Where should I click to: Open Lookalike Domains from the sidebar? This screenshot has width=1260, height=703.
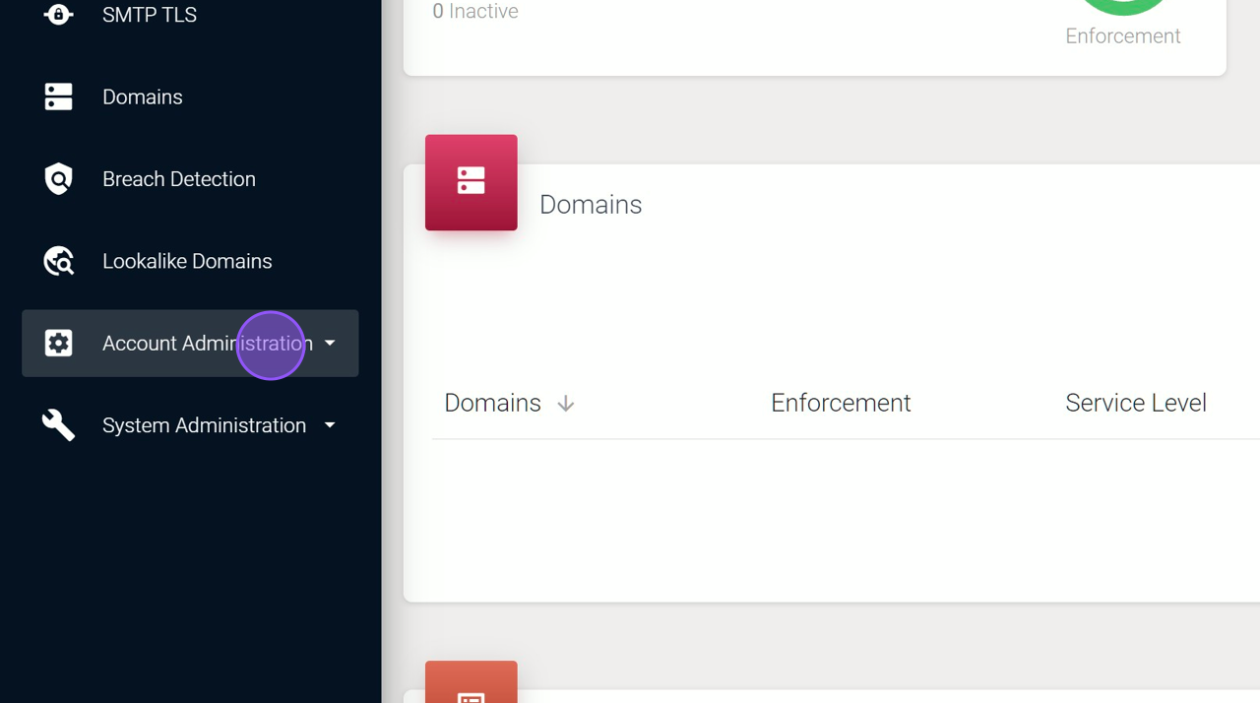[187, 261]
